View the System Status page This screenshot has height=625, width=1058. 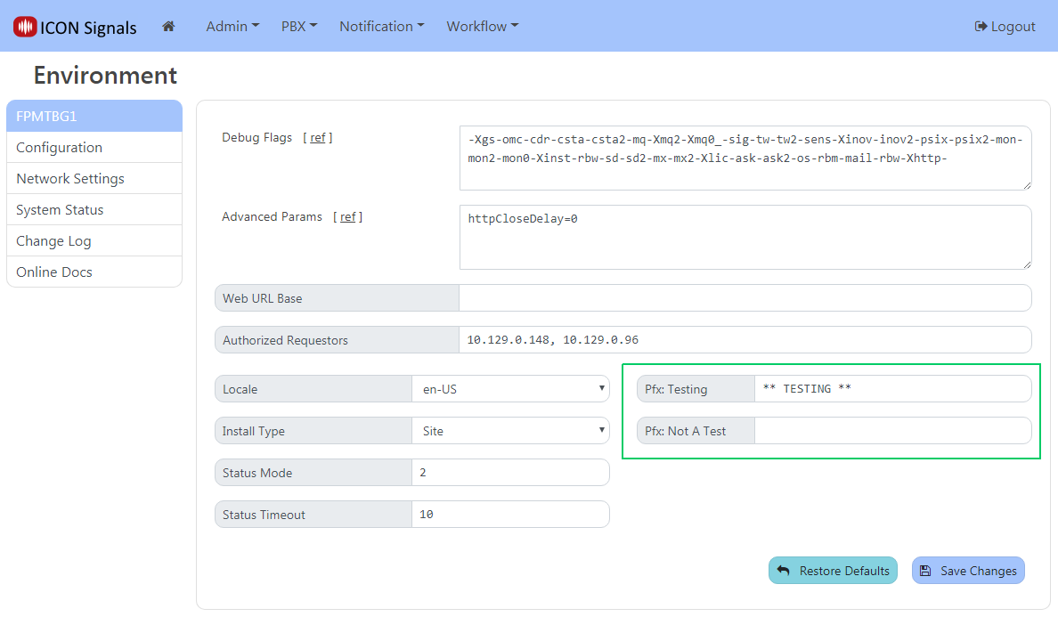coord(94,210)
